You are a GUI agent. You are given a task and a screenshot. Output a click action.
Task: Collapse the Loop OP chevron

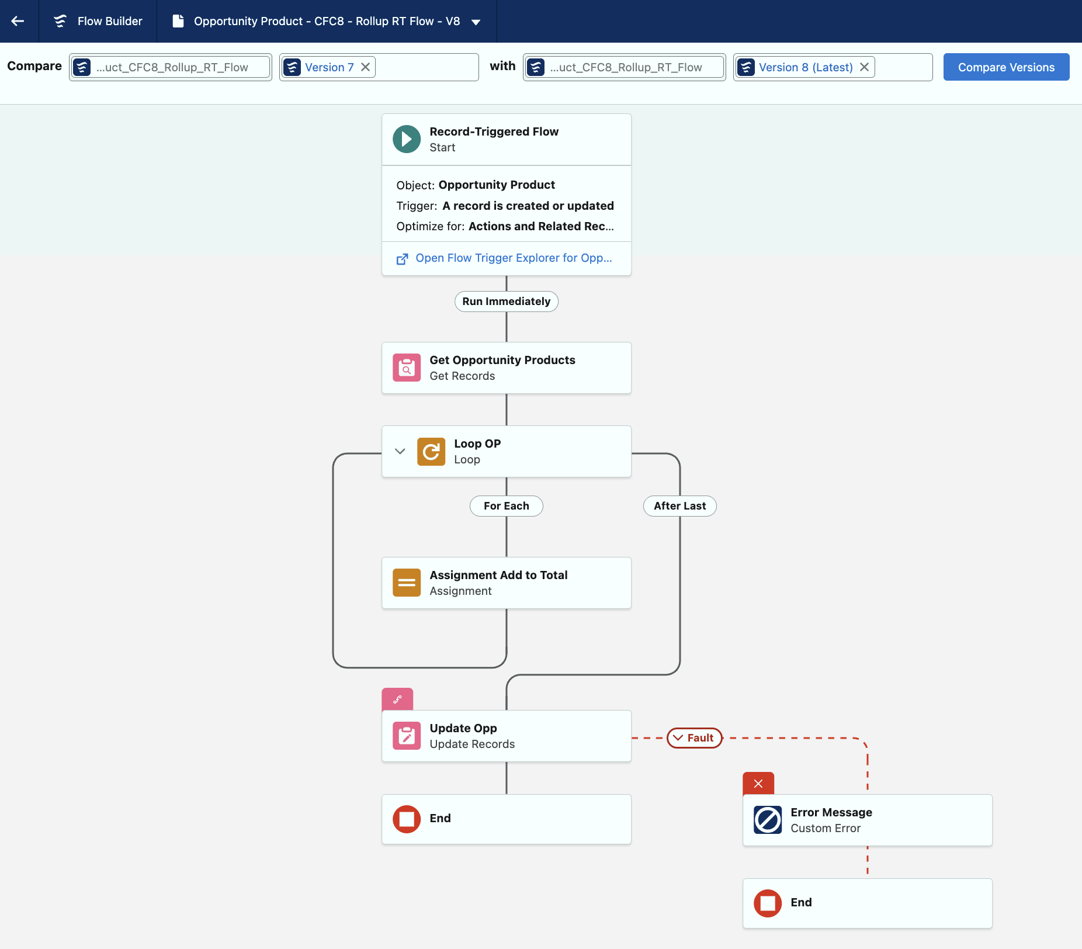pyautogui.click(x=400, y=451)
